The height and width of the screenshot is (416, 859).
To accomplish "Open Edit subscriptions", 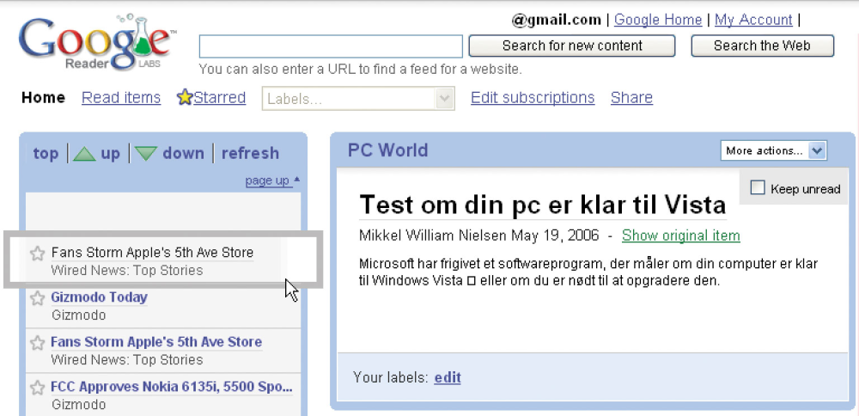I will 533,98.
